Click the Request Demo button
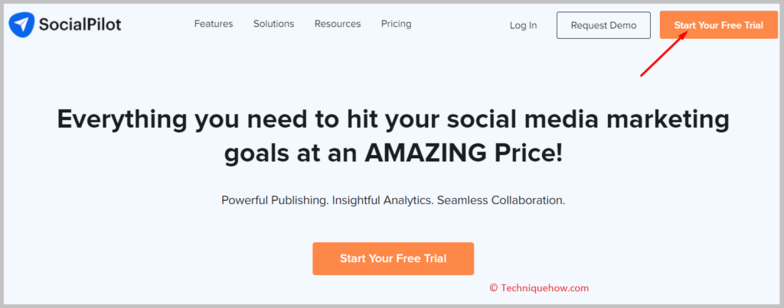The height and width of the screenshot is (308, 784). pos(603,25)
